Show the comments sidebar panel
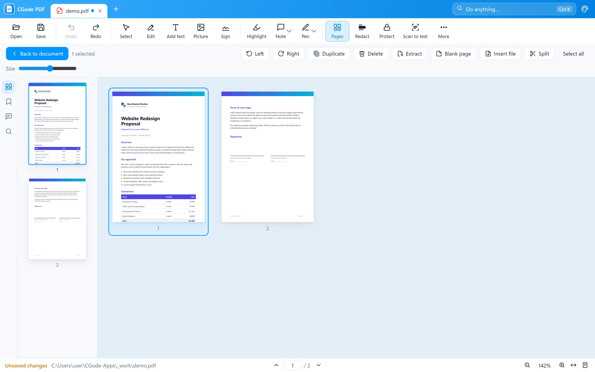Image resolution: width=595 pixels, height=372 pixels. point(9,117)
